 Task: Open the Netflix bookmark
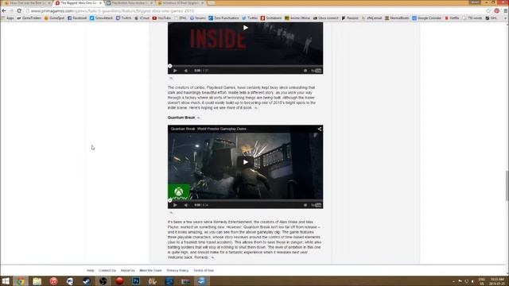452,18
